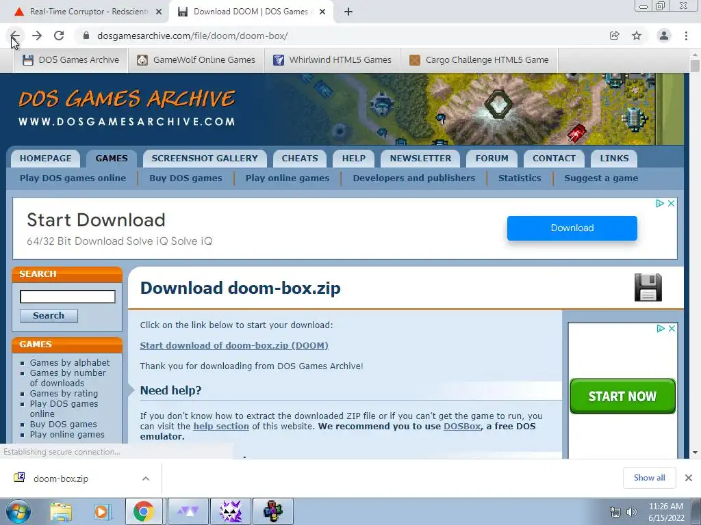Open the Chrome profile avatar icon
Image resolution: width=701 pixels, height=525 pixels.
point(664,36)
